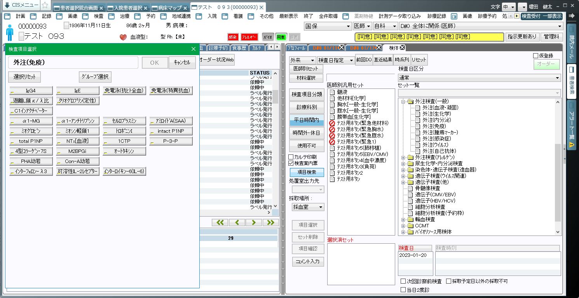Open the 通常 検査日区分 dropdown
Image resolution: width=579 pixels, height=298 pixels.
point(479,78)
